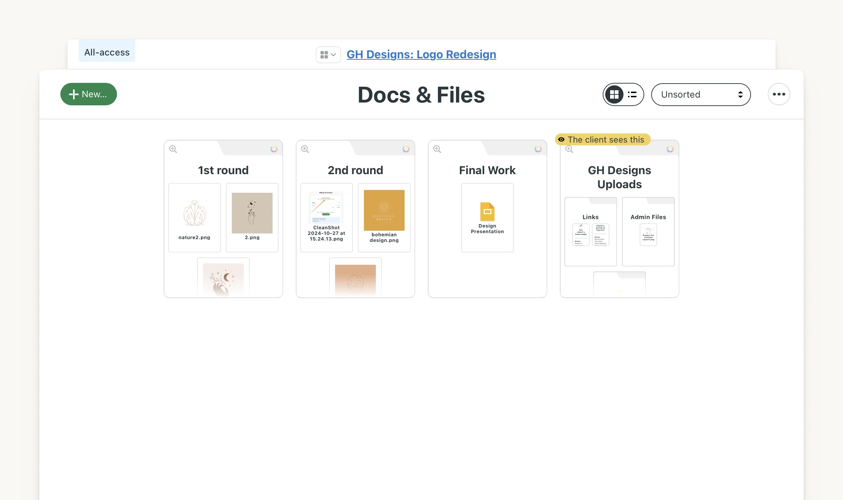Image resolution: width=843 pixels, height=500 pixels.
Task: Click the magnifier icon on GH Designs Uploads card
Action: (569, 149)
